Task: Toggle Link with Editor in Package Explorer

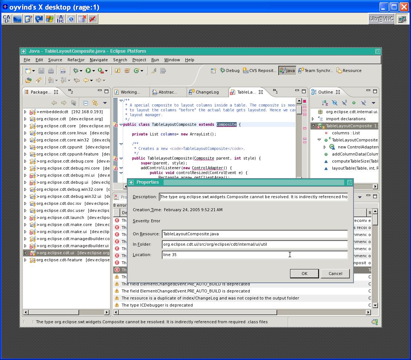Action: [x=95, y=103]
